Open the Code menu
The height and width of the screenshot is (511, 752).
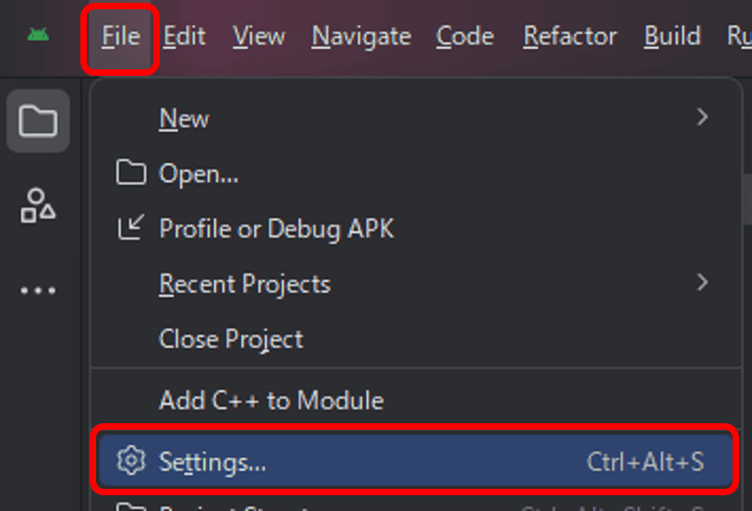point(465,37)
